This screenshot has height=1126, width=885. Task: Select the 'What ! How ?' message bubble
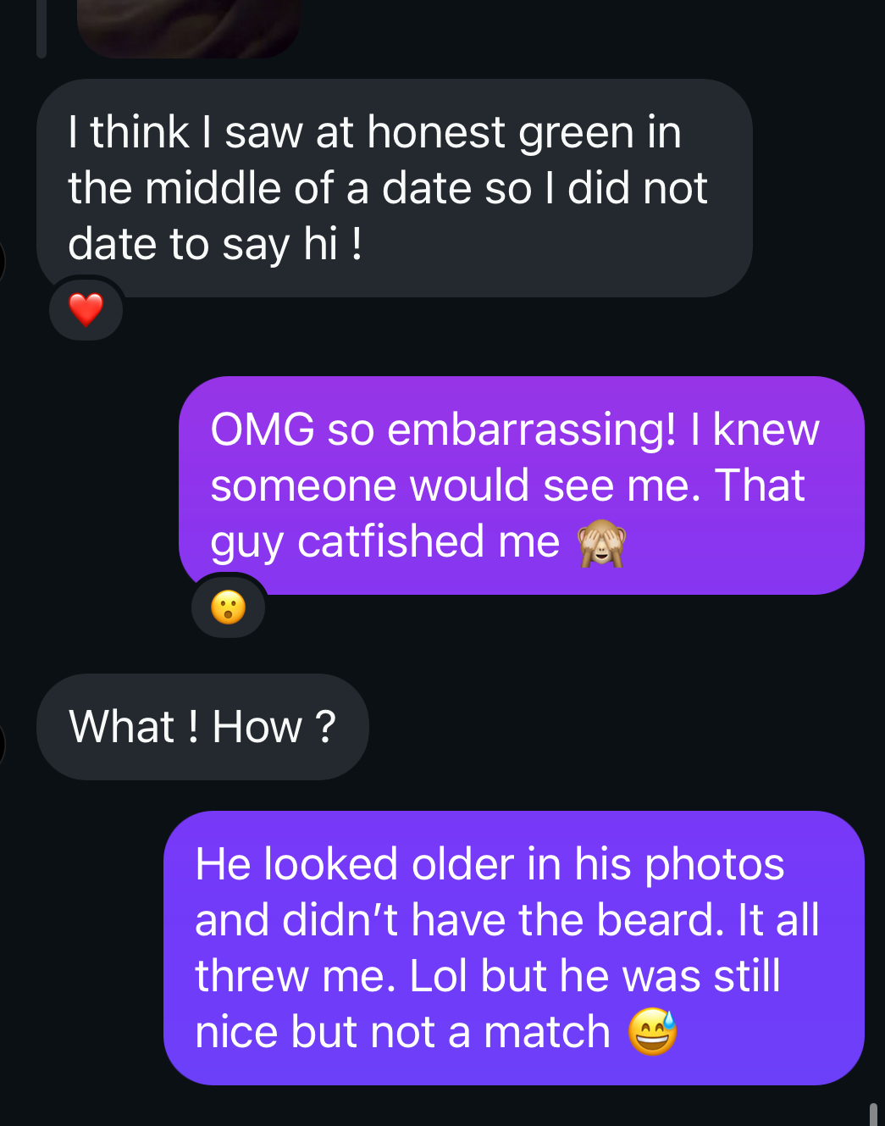point(202,727)
